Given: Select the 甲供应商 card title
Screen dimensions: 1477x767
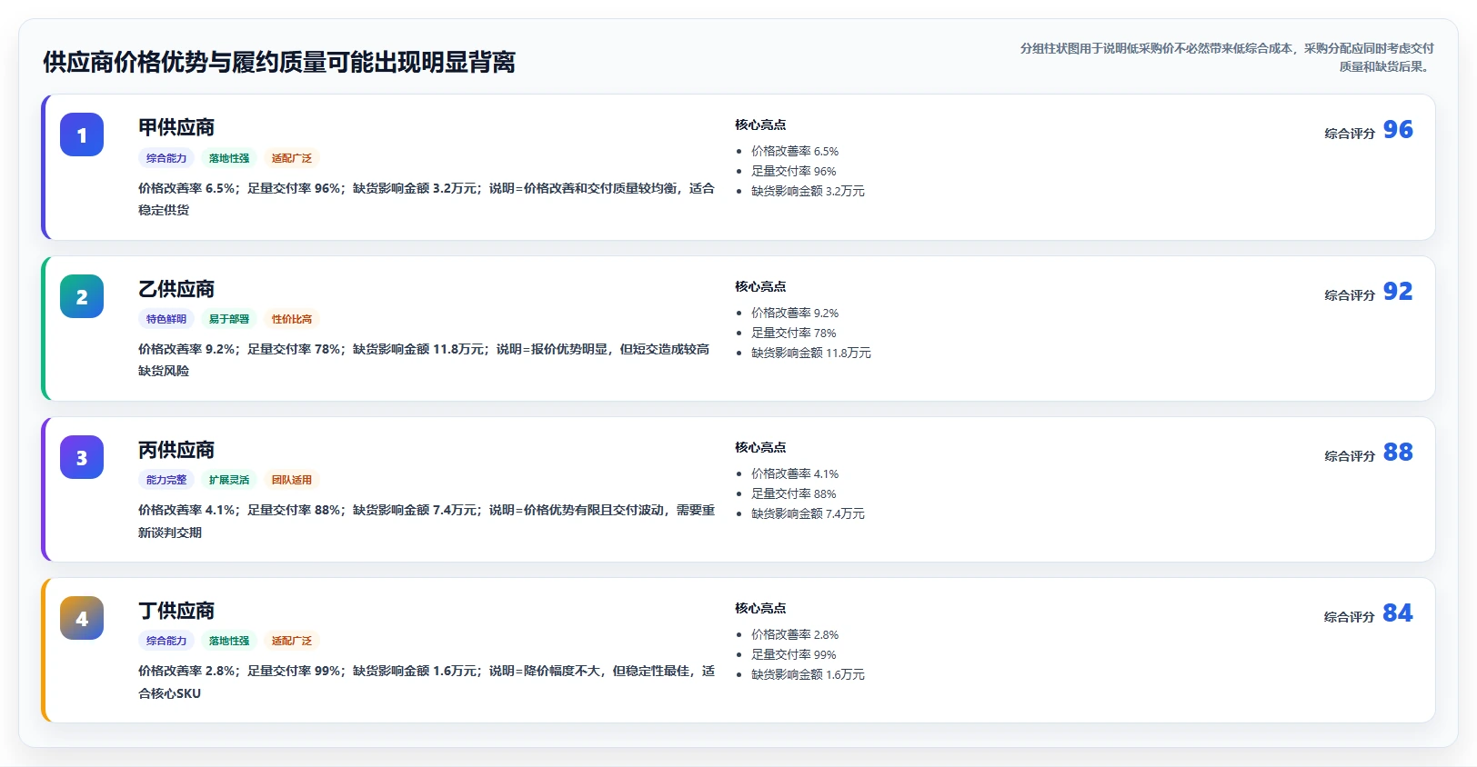Looking at the screenshot, I should tap(176, 127).
